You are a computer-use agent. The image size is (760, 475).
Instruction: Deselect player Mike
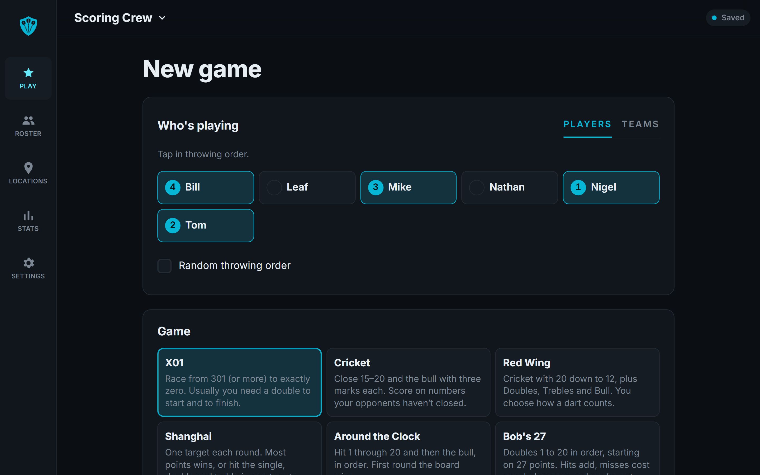(x=408, y=188)
